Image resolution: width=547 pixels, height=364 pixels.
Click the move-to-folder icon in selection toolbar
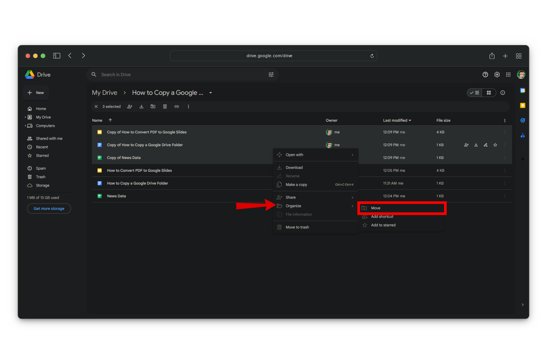pyautogui.click(x=153, y=106)
